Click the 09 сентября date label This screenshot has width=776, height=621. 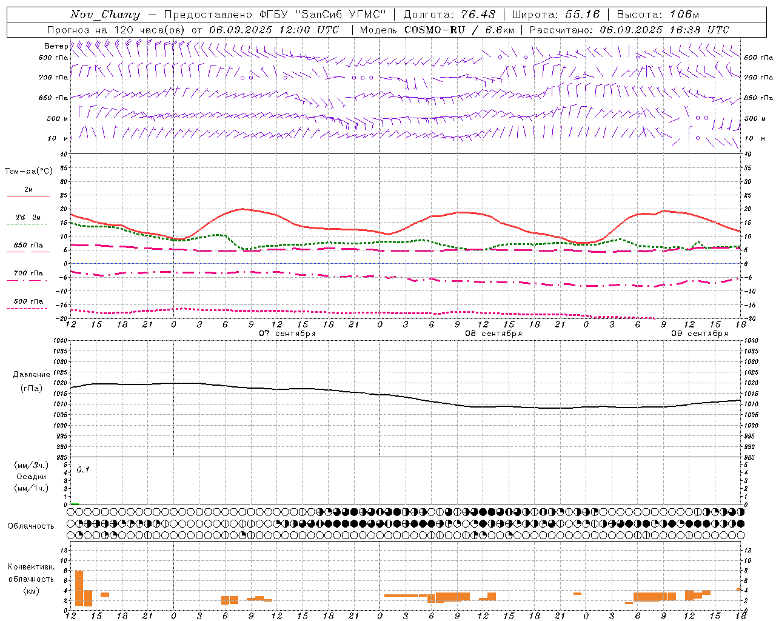click(700, 334)
